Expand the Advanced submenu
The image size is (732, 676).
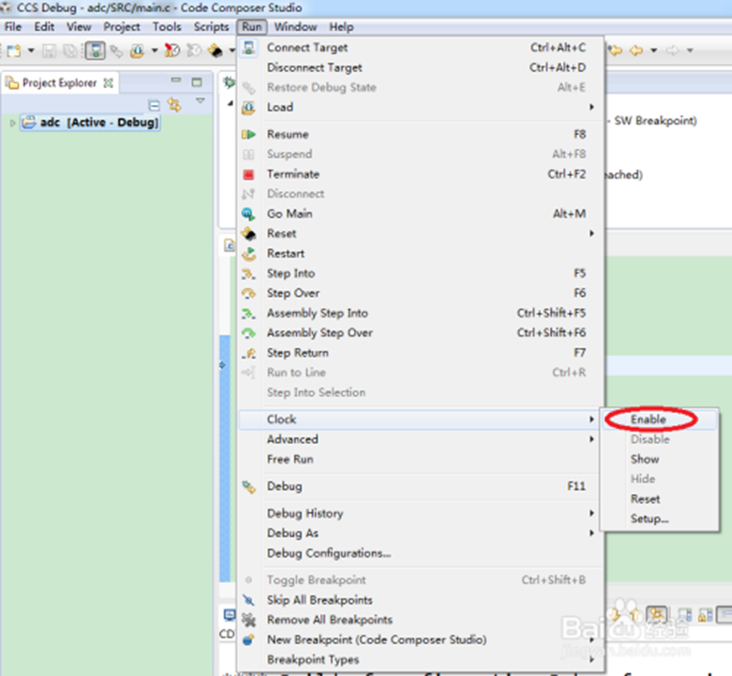click(x=420, y=440)
